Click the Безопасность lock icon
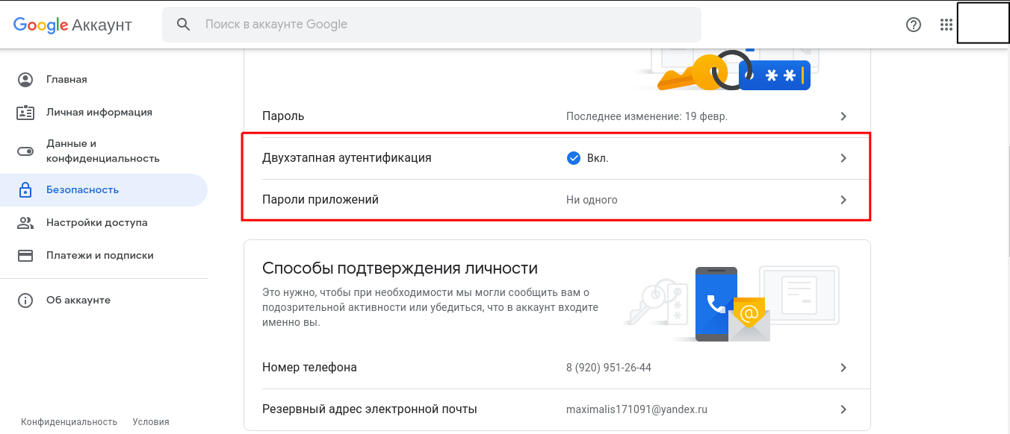 coord(26,189)
